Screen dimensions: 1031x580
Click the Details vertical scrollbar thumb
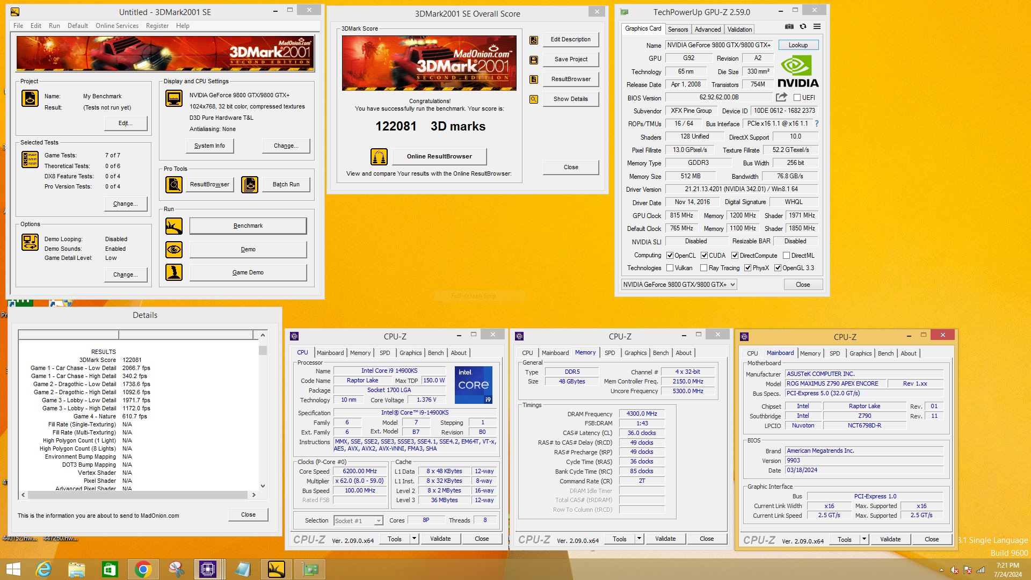coord(263,350)
